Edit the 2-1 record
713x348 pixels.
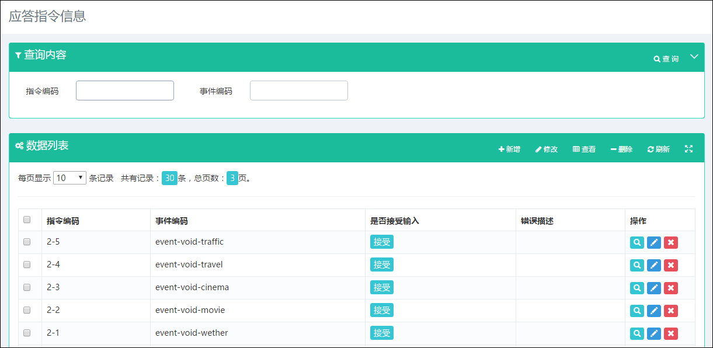click(654, 333)
